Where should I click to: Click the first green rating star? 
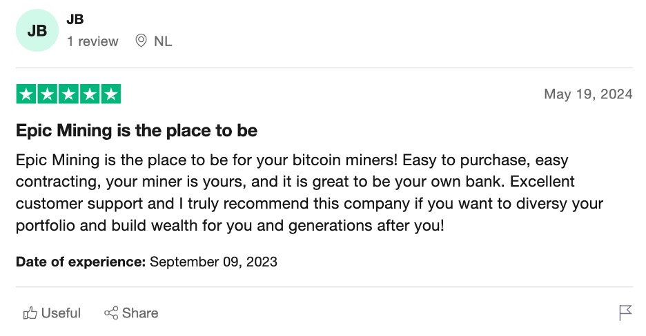[x=26, y=94]
